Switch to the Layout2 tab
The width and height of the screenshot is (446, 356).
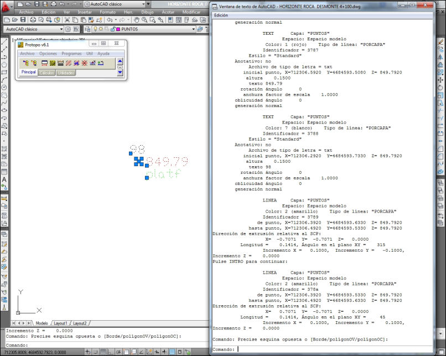pos(80,323)
